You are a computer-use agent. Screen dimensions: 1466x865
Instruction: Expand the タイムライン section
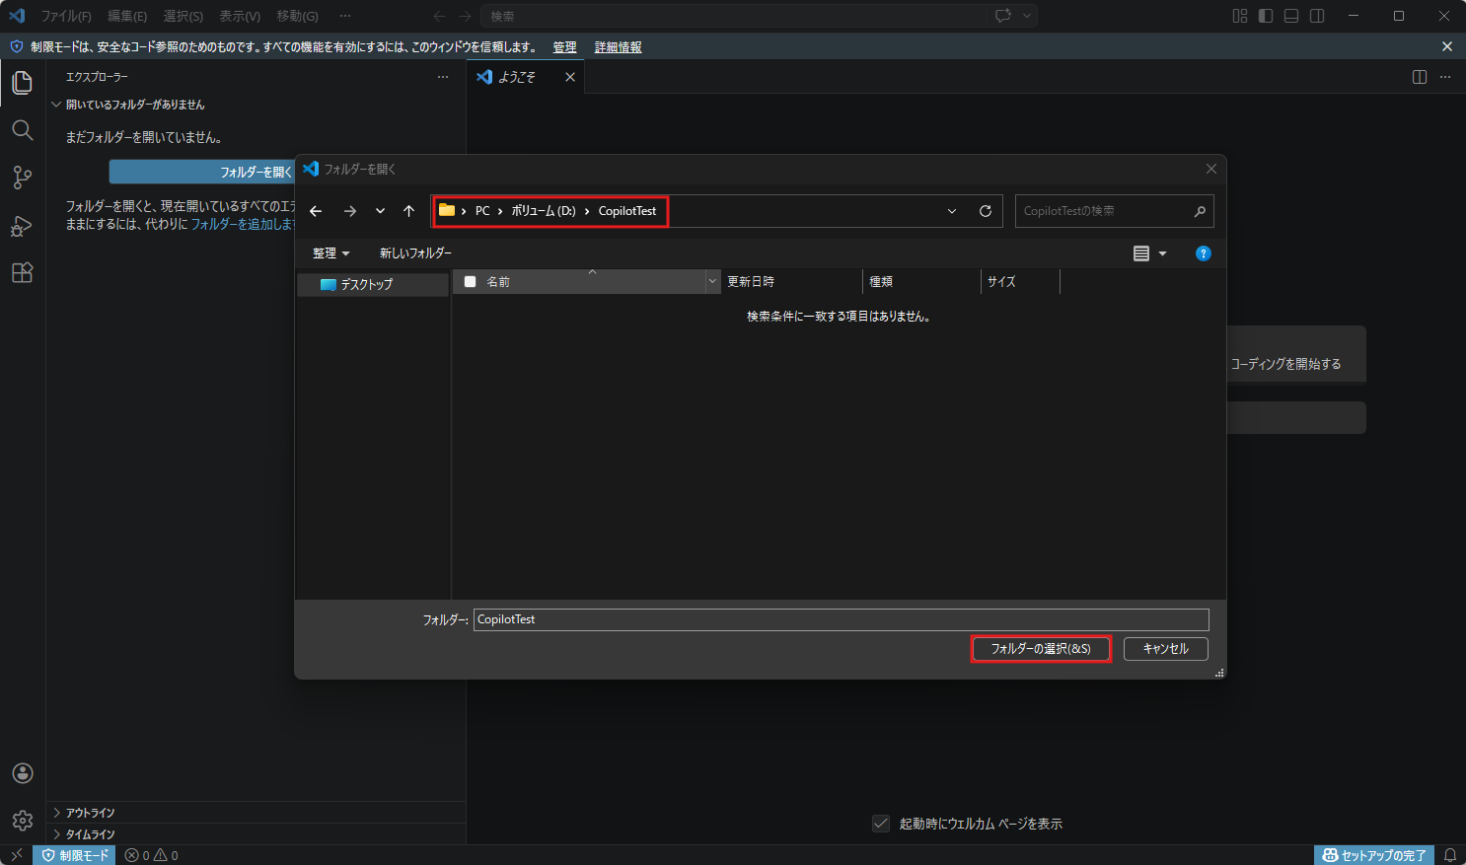click(x=90, y=834)
